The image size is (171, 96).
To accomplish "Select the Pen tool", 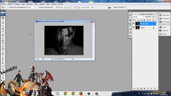I will pyautogui.click(x=3, y=58).
